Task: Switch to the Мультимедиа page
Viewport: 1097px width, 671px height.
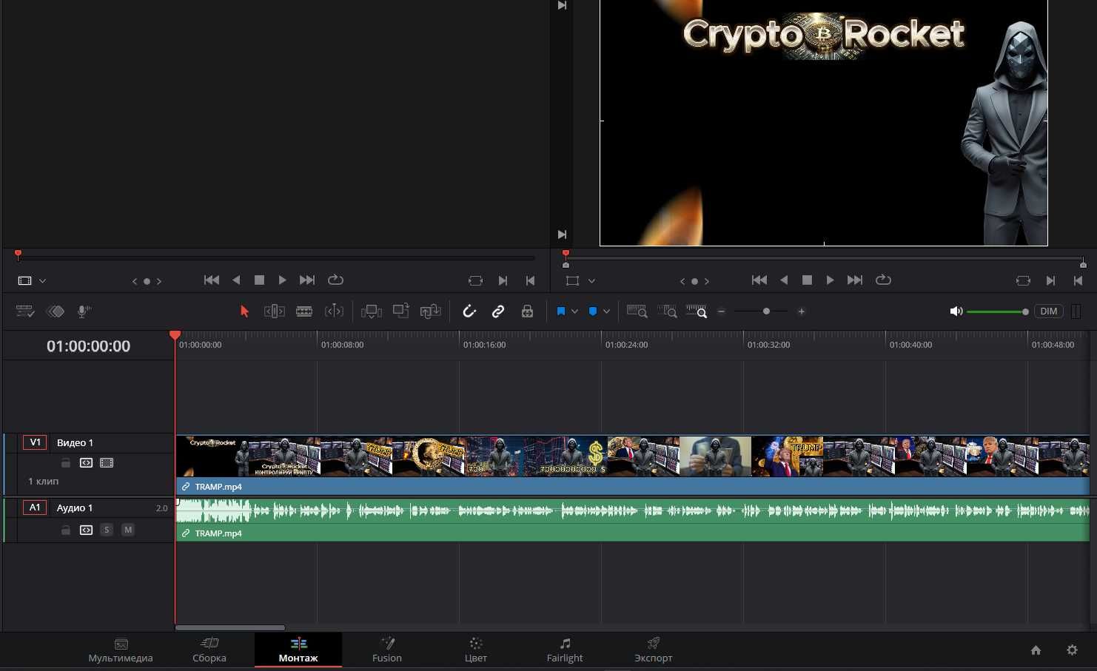Action: (121, 650)
